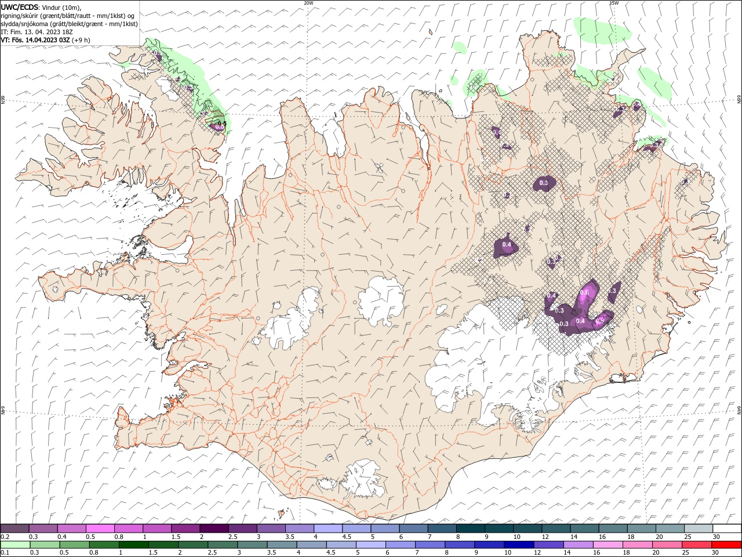Click the white 30 swatch ending the top legend

coord(727,529)
